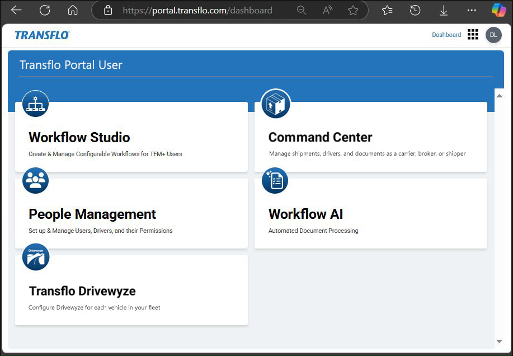The width and height of the screenshot is (513, 356).
Task: Open the browser home page icon
Action: [73, 10]
